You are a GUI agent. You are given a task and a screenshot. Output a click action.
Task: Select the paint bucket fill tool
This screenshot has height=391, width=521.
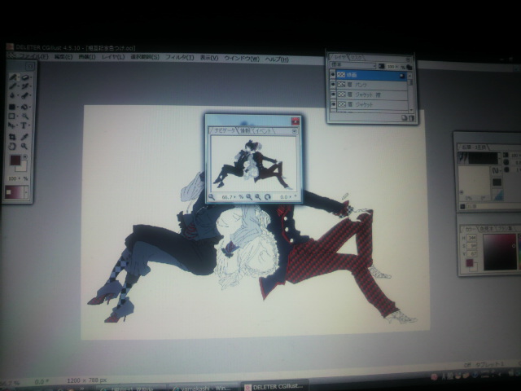24,107
